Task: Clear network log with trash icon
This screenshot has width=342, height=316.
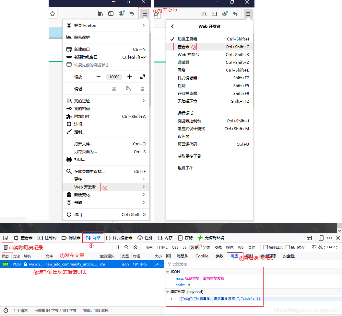Action: pyautogui.click(x=6, y=247)
